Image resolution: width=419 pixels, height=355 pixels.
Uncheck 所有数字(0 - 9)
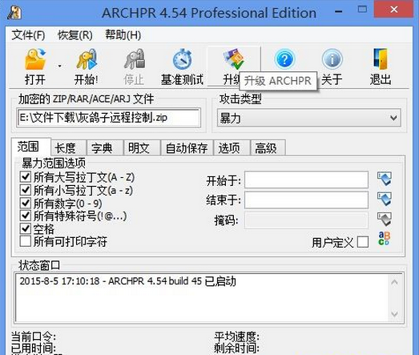click(26, 204)
